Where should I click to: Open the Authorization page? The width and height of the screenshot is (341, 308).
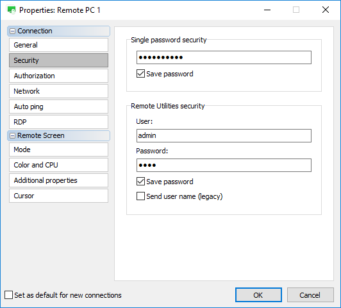coord(58,76)
